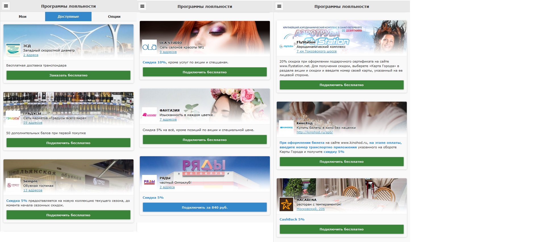This screenshot has width=550, height=242.
Task: Connect the MACARENA CashBack program for free
Action: tap(341, 229)
